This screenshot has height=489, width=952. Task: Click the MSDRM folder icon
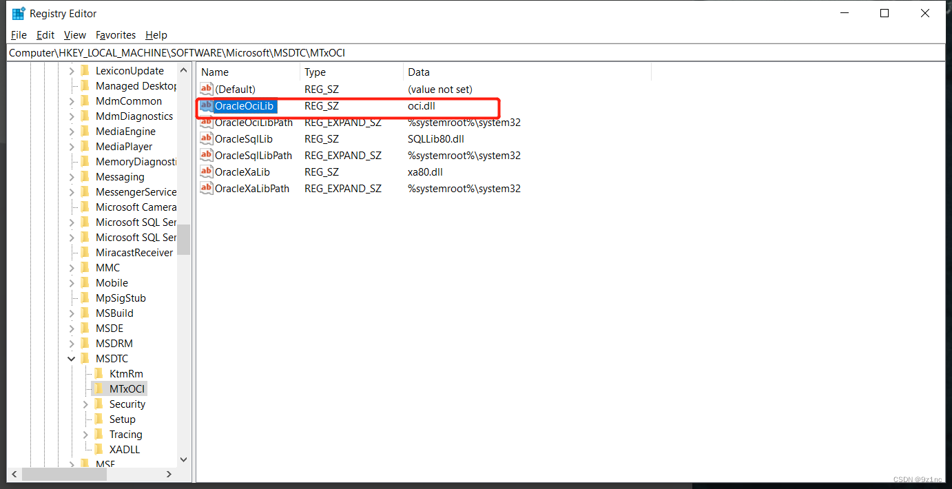(85, 344)
